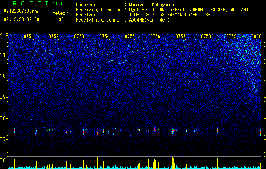This screenshot has width=266, height=169.
Task: Click the 0.8 kHz axis label
Action: pyautogui.click(x=4, y=118)
